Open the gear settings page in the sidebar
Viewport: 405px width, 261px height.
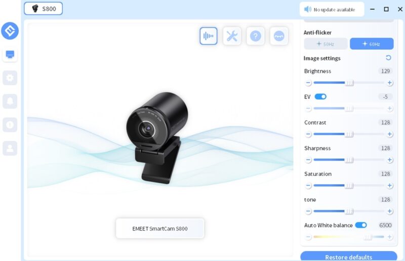pyautogui.click(x=10, y=78)
